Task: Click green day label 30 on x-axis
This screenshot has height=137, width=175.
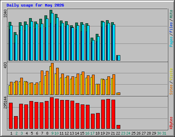Action: coord(159,133)
